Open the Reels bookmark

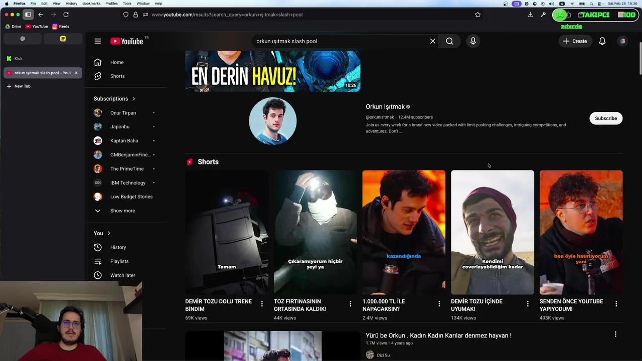(x=61, y=27)
